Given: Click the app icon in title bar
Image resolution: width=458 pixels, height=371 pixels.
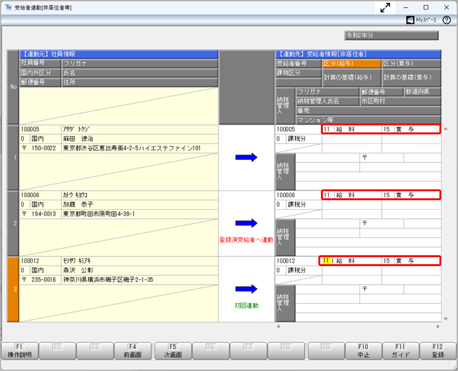Looking at the screenshot, I should [8, 8].
